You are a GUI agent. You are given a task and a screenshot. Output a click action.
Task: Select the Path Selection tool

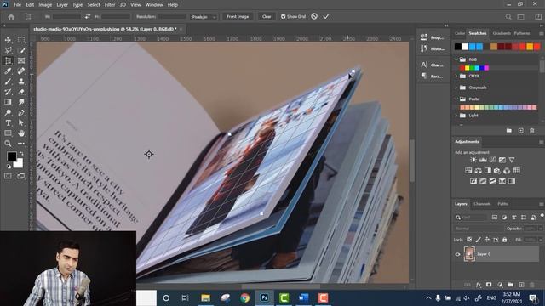coord(21,122)
